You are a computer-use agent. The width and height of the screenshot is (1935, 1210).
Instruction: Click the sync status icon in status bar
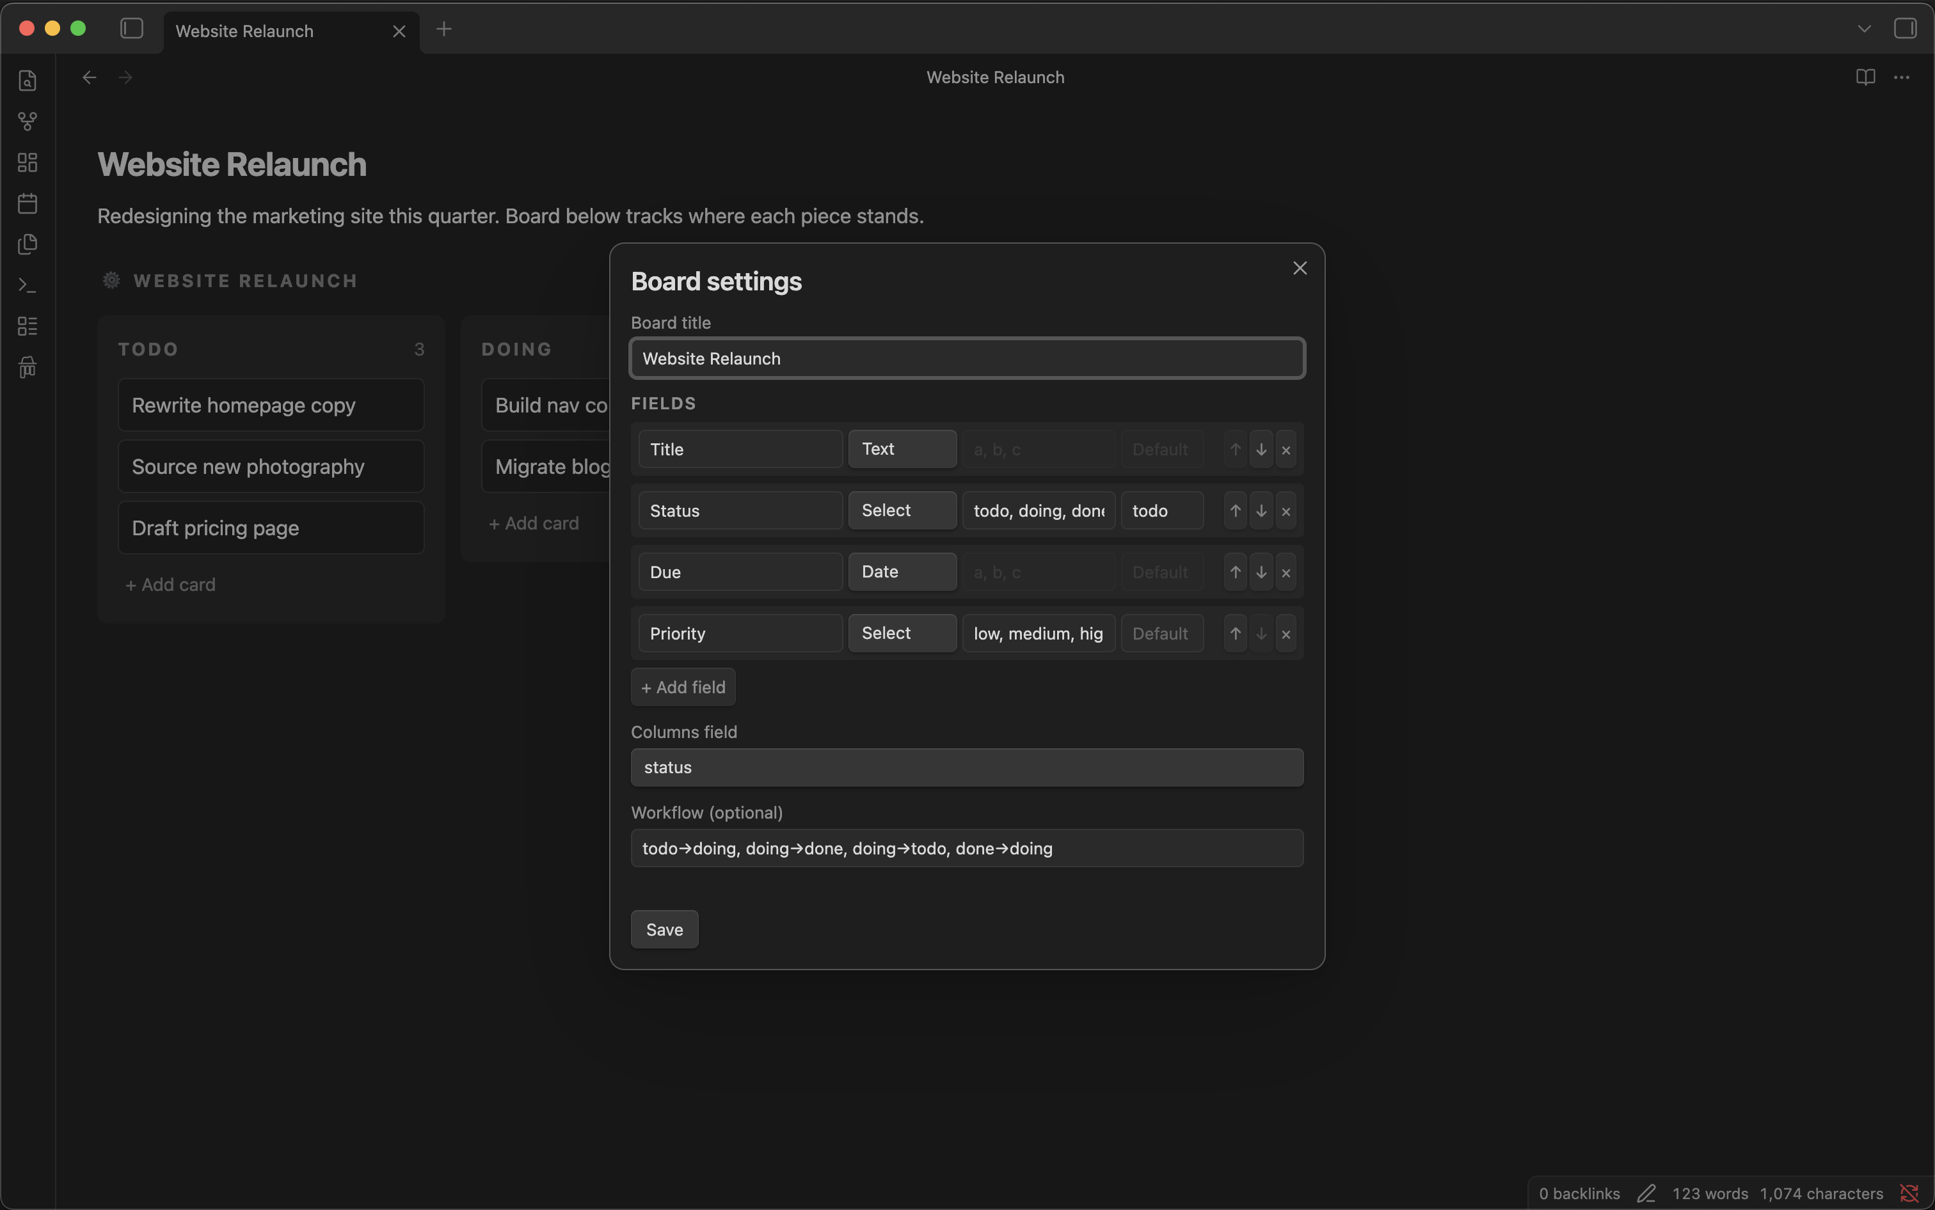click(1909, 1193)
